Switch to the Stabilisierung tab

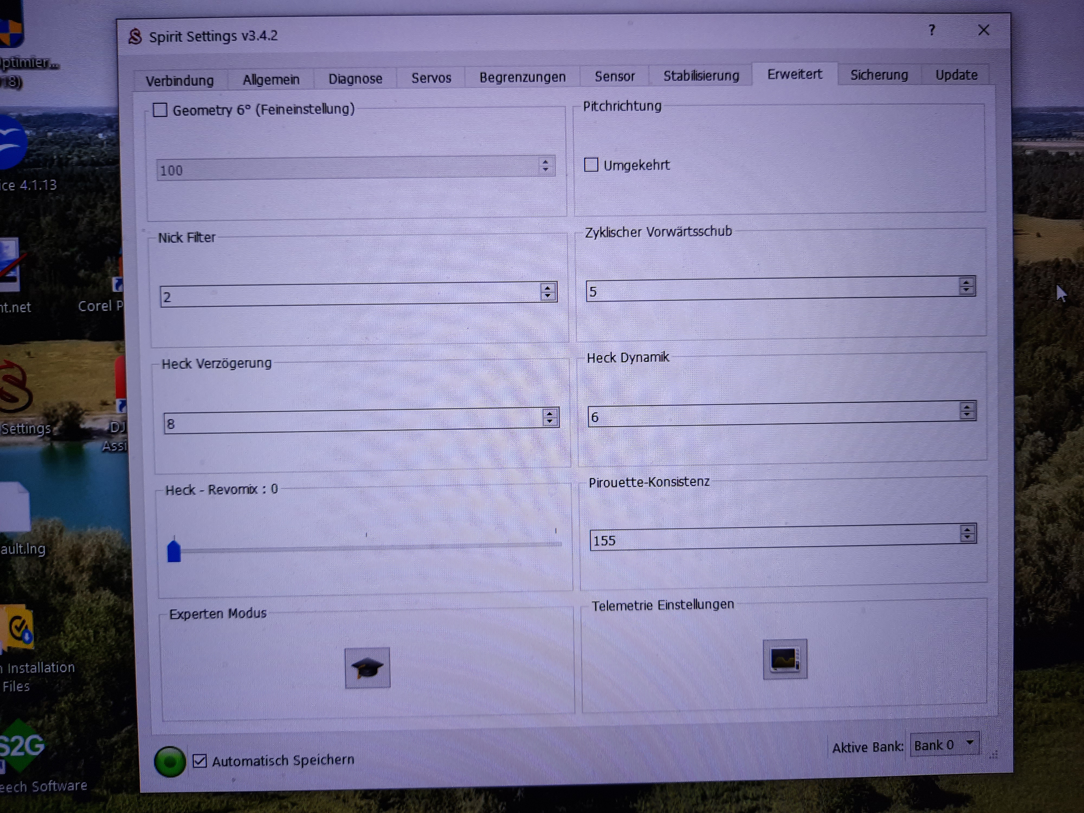[x=701, y=76]
